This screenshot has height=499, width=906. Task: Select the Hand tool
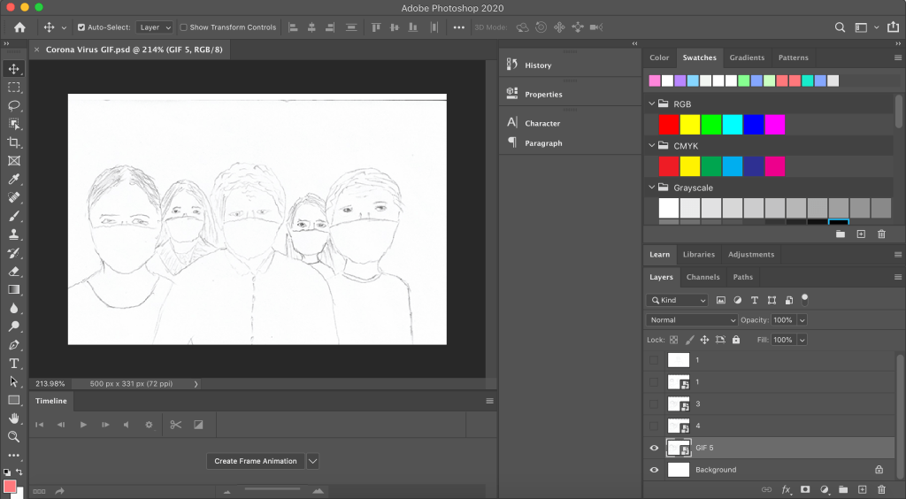[x=14, y=418]
